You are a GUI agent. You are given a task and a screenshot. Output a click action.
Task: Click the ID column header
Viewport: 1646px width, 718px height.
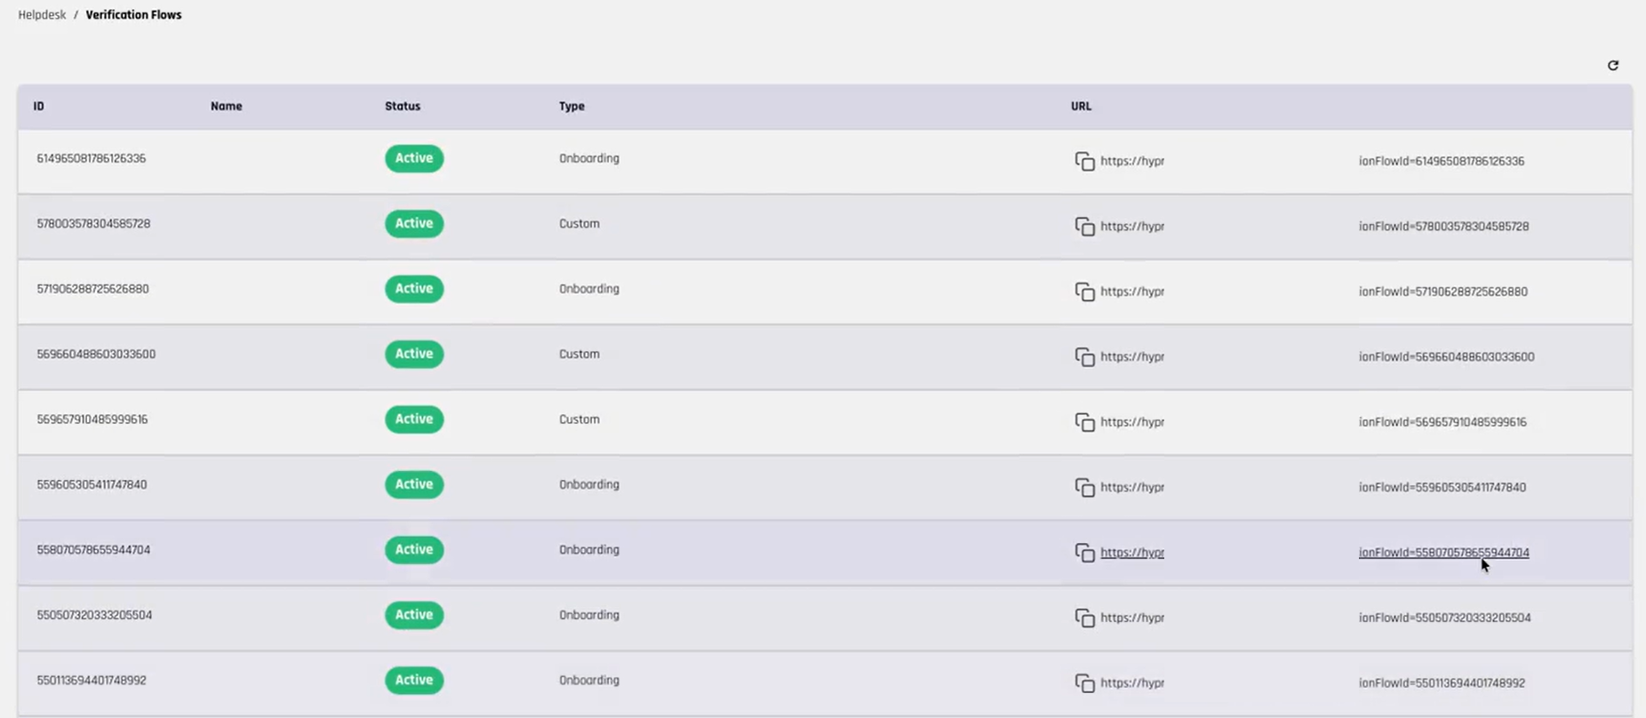point(38,106)
